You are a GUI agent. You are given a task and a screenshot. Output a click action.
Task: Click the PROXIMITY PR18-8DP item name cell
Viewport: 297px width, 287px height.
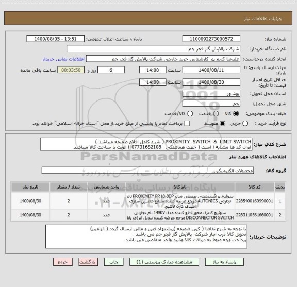point(180,201)
